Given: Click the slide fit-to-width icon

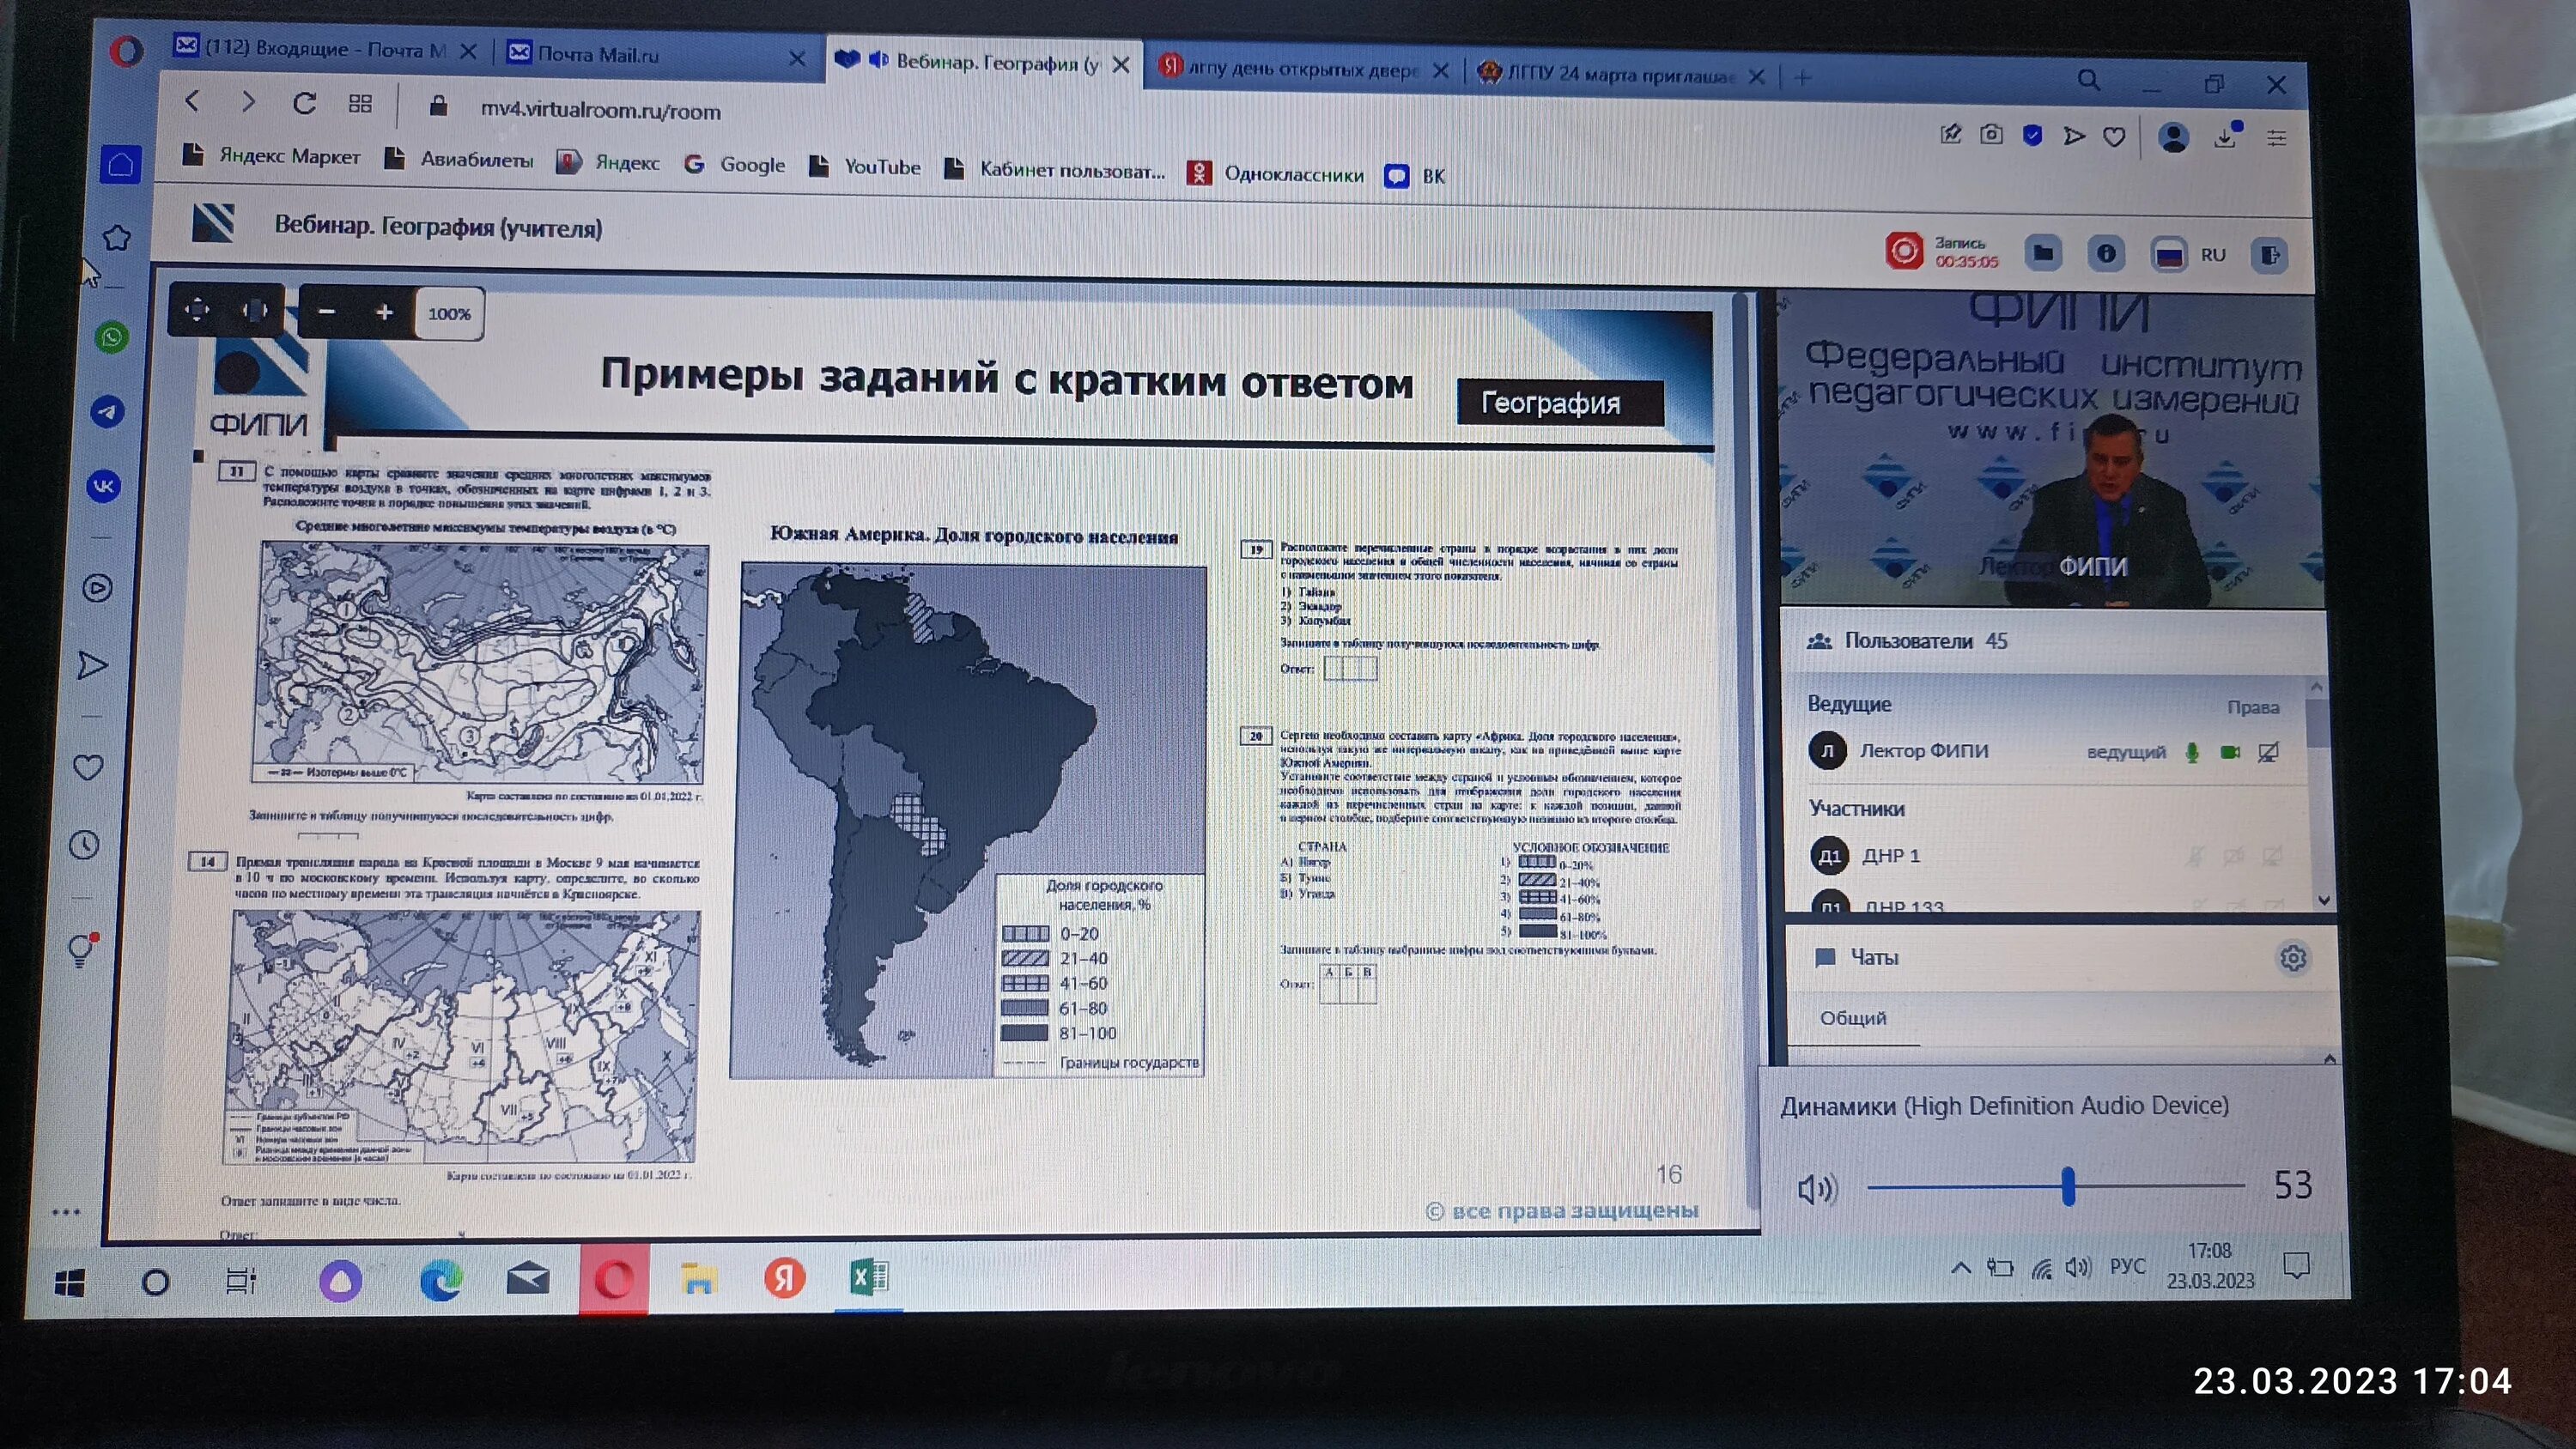Looking at the screenshot, I should click(254, 311).
